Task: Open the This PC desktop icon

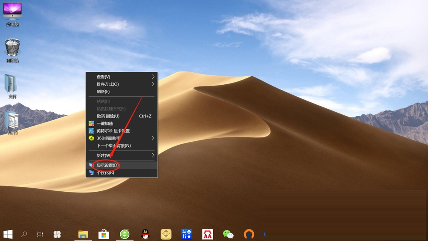Action: (12, 14)
